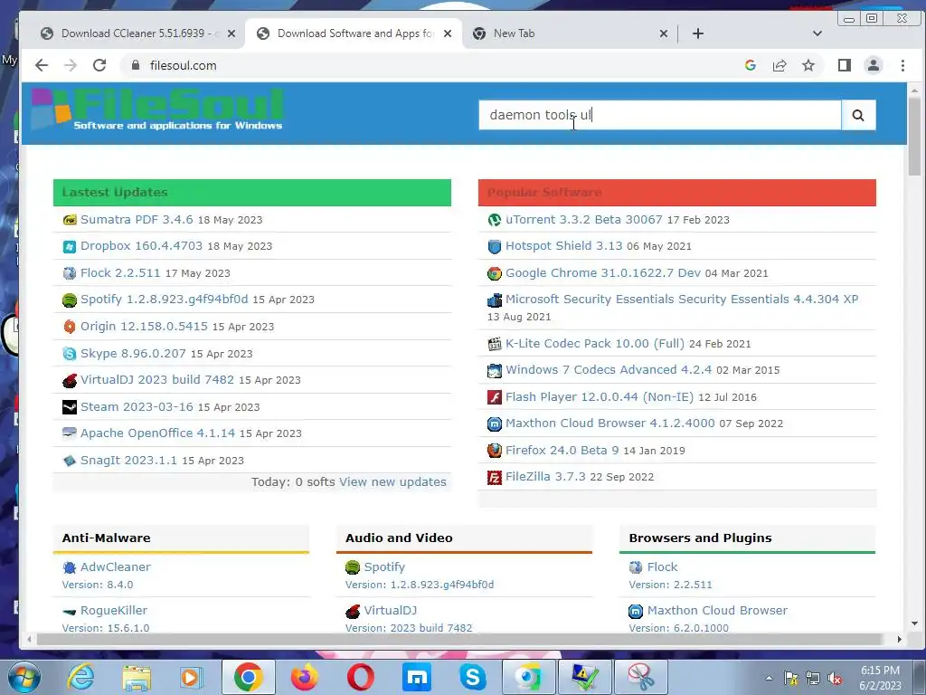
Task: Click the Steam icon in updates list
Action: (x=70, y=407)
